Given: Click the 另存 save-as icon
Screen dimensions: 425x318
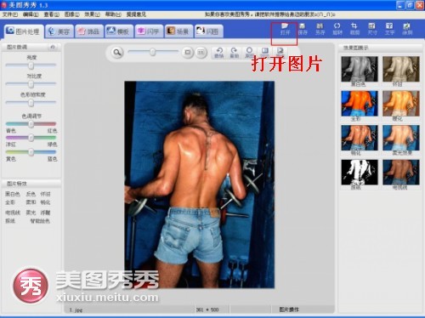Looking at the screenshot, I should [x=320, y=29].
